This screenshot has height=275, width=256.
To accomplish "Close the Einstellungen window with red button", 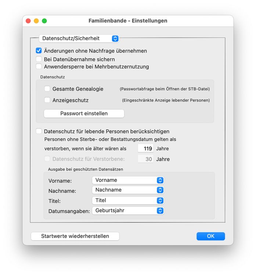I will coord(28,21).
